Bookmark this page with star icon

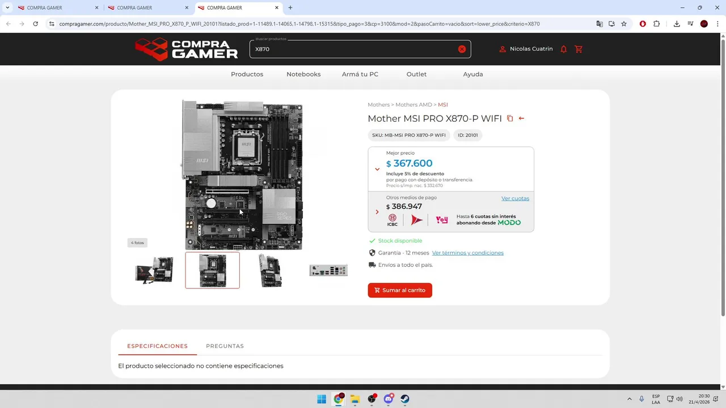pos(624,24)
